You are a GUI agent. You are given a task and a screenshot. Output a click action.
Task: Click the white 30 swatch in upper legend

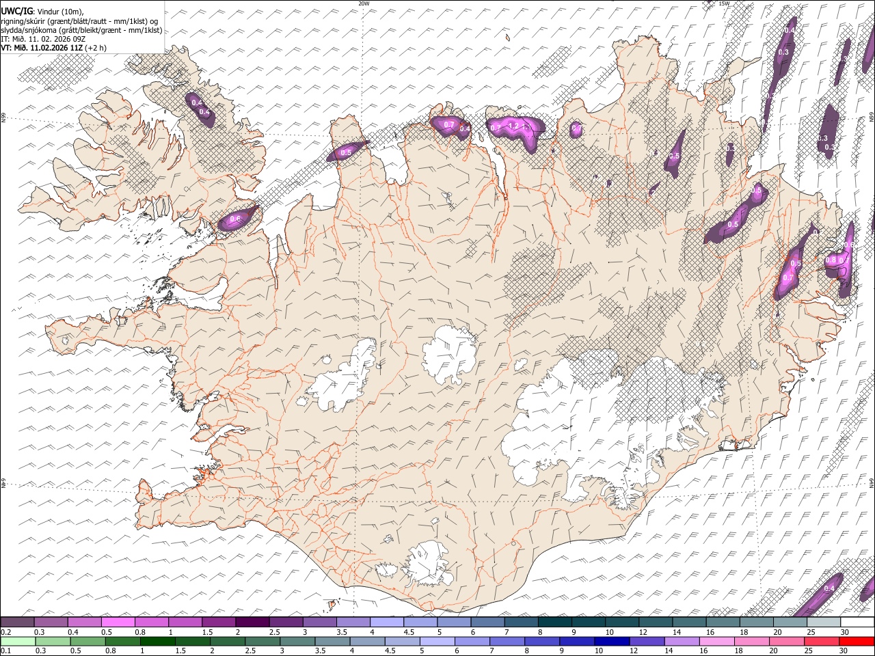coord(857,622)
